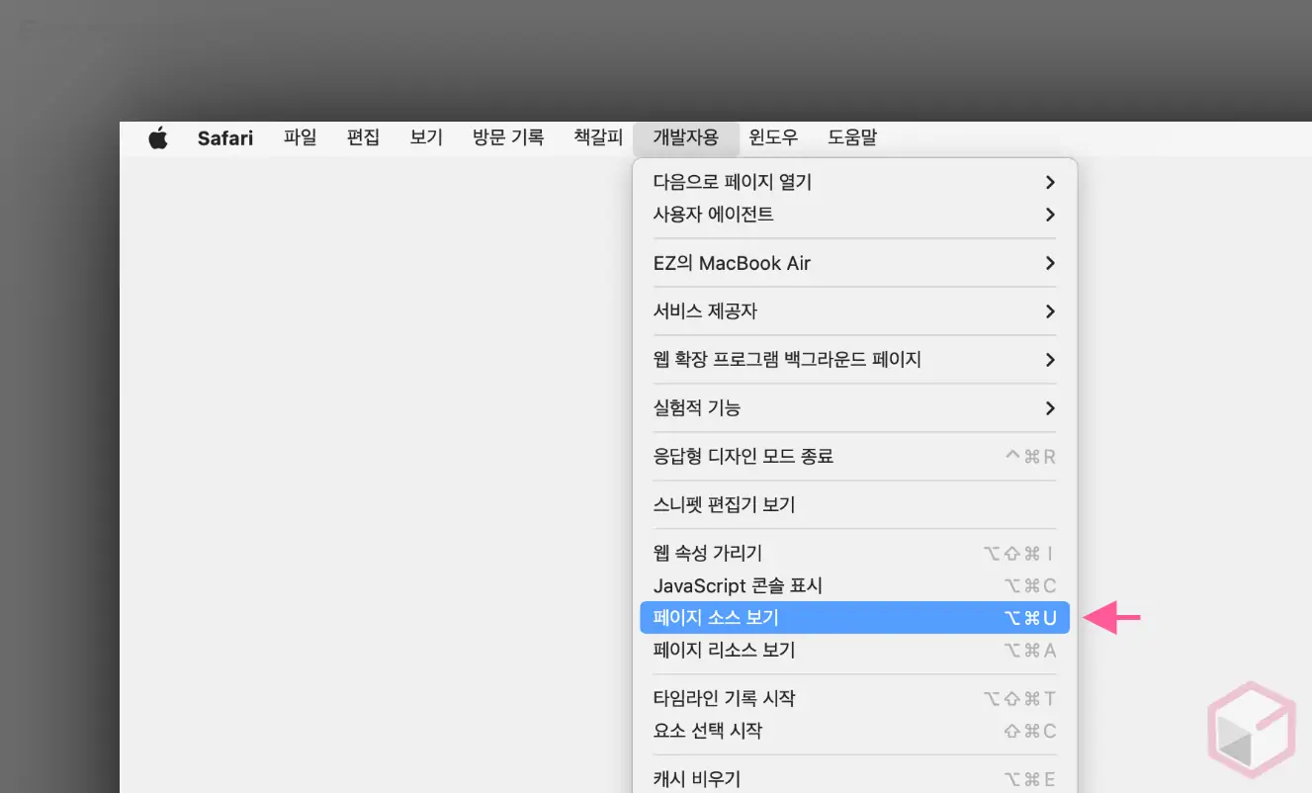Open the 파일 menu
The image size is (1312, 793).
300,137
